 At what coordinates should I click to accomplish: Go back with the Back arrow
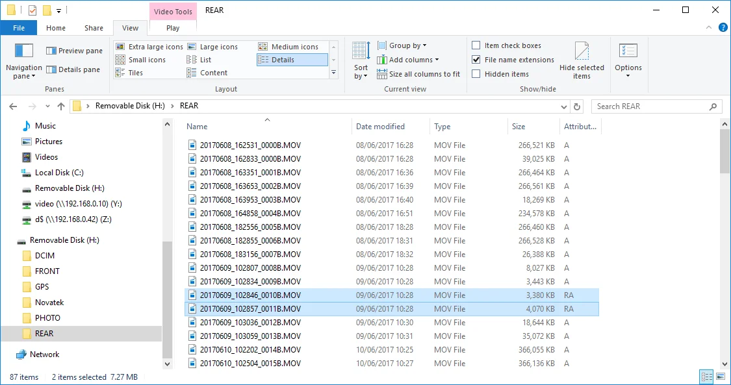click(x=13, y=106)
